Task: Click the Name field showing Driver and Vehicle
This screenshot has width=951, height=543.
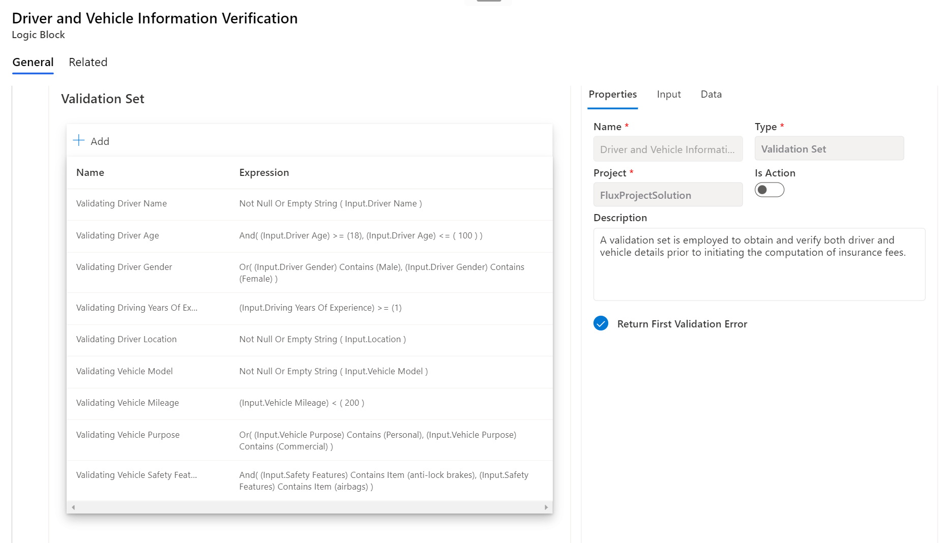Action: pos(668,149)
